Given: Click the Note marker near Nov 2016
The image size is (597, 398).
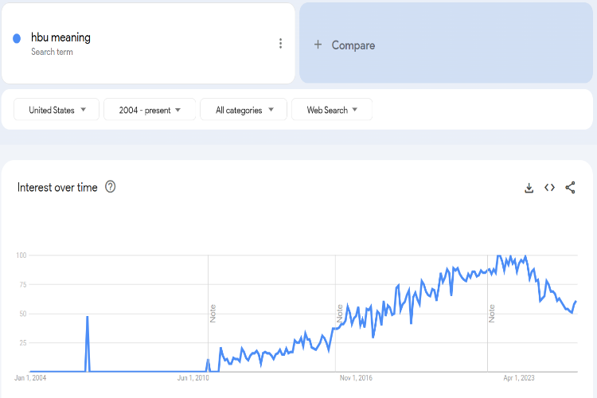Looking at the screenshot, I should 340,313.
